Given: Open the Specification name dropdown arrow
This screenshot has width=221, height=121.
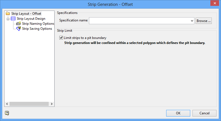Looking at the screenshot, I should [192, 21].
